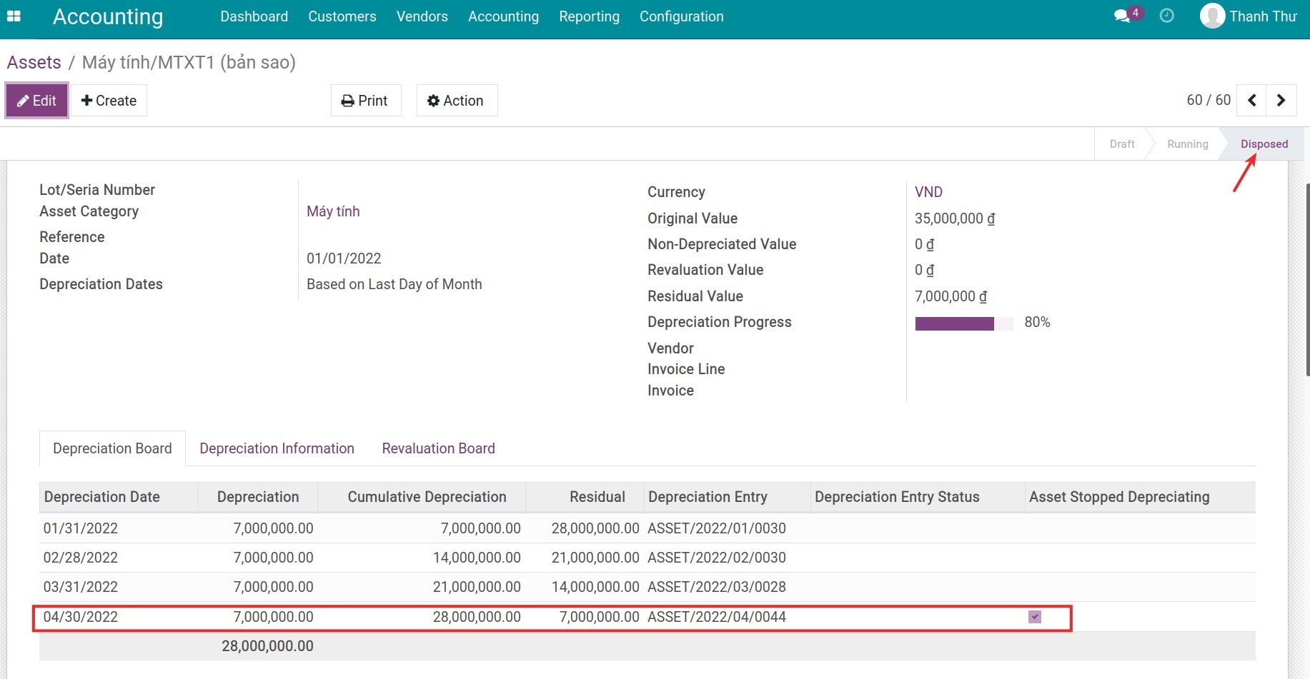1310x679 pixels.
Task: Open the Print dropdown
Action: pyautogui.click(x=365, y=101)
